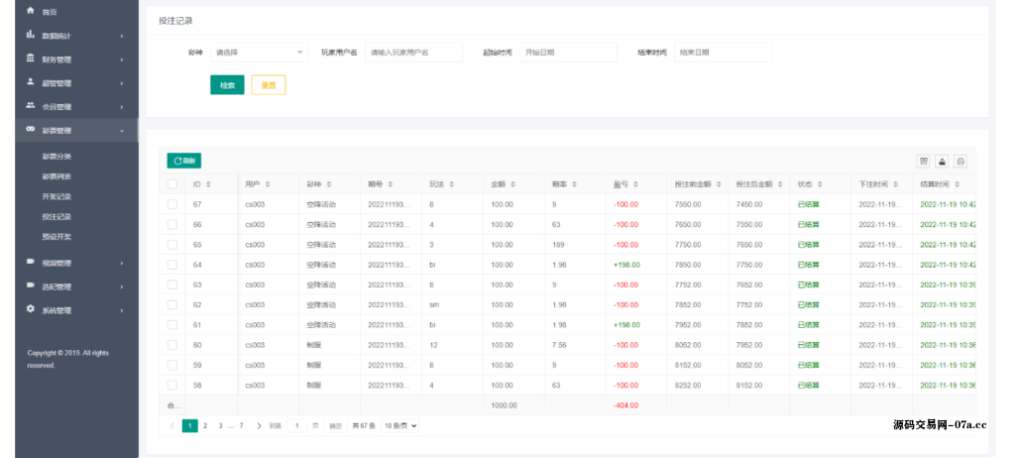Click sort arrows on 投注前金额 column
Screen dimensions: 1015x458
click(718, 184)
